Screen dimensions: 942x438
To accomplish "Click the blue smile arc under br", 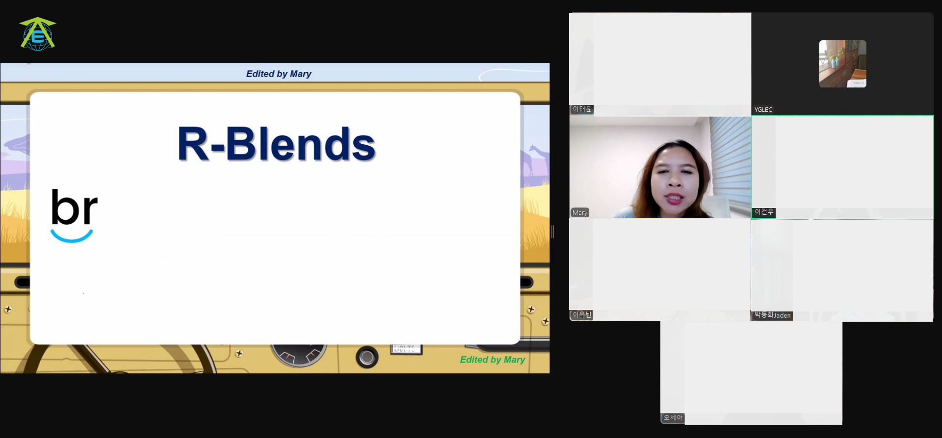I will click(72, 236).
